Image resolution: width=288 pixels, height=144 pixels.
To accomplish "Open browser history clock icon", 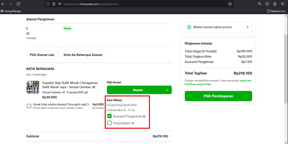I will pyautogui.click(x=267, y=4).
